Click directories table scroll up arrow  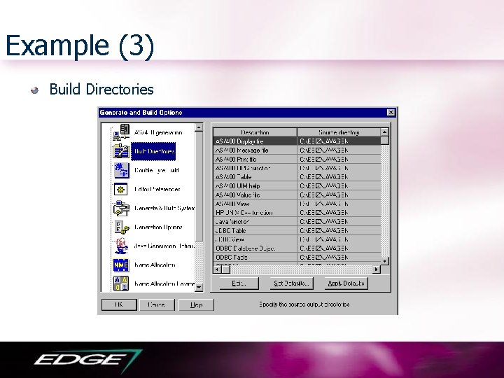[384, 132]
